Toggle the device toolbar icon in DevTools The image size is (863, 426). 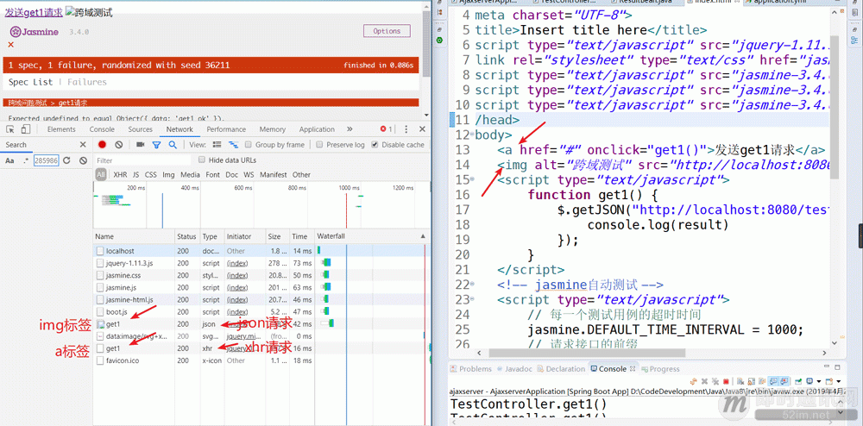25,129
